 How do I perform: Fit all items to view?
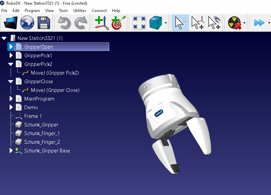(139, 23)
